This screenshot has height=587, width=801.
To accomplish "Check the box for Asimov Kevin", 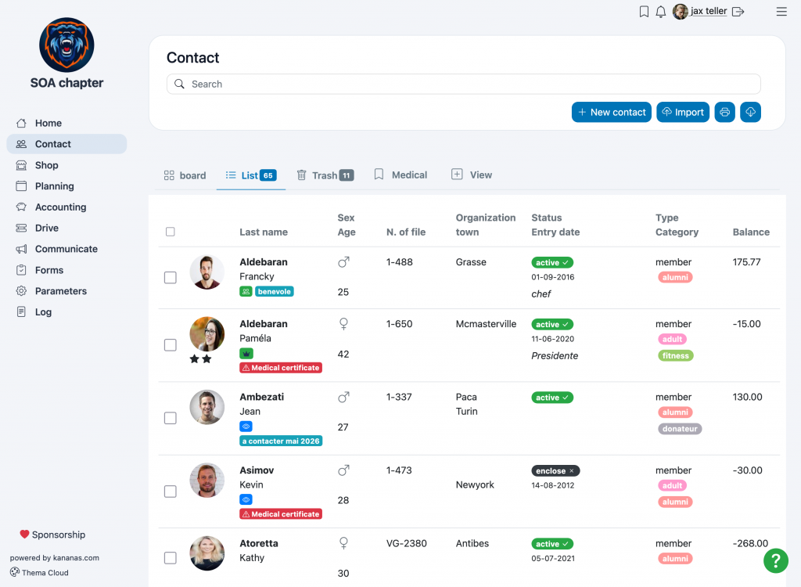I will pos(170,492).
